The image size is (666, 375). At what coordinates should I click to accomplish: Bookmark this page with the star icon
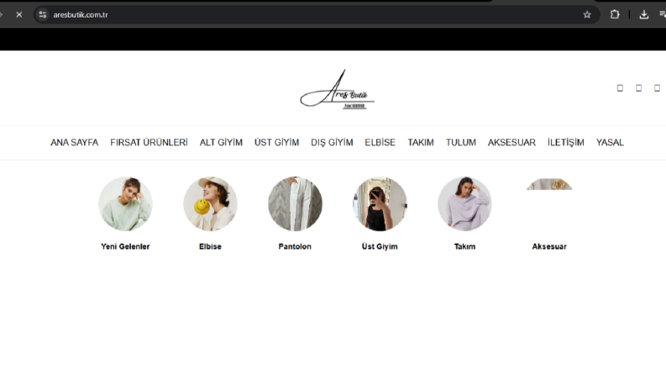pos(587,14)
